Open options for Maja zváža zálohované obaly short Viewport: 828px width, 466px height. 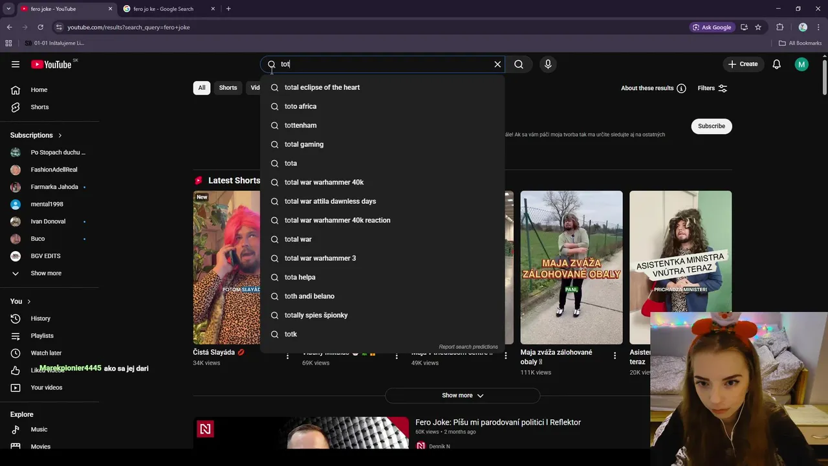615,355
